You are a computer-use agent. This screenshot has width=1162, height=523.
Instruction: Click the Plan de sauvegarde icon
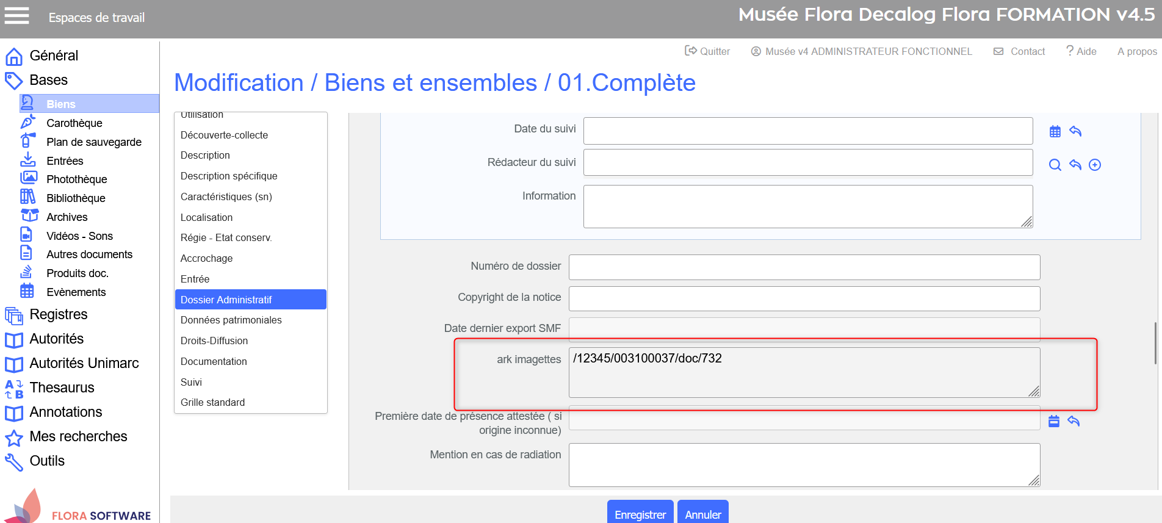[28, 142]
